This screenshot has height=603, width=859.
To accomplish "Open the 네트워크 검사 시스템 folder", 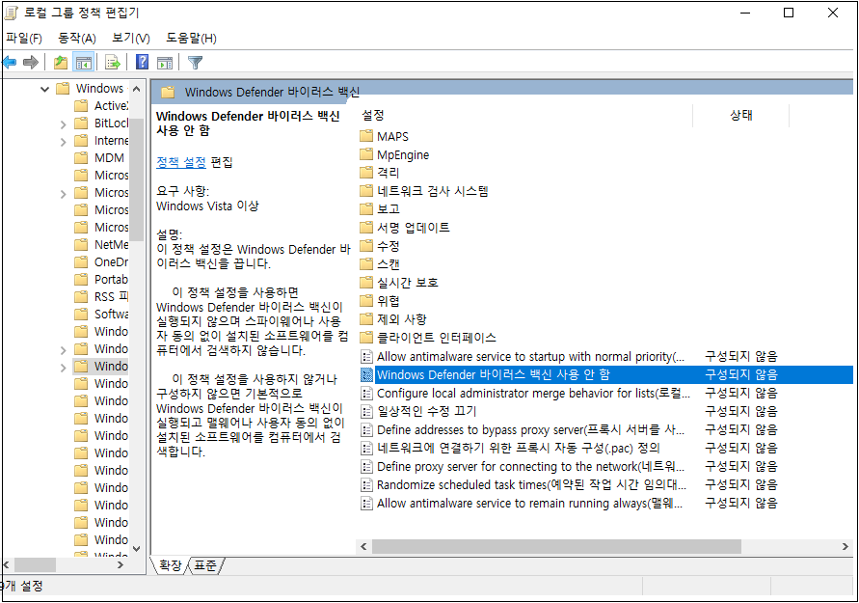I will (x=424, y=191).
